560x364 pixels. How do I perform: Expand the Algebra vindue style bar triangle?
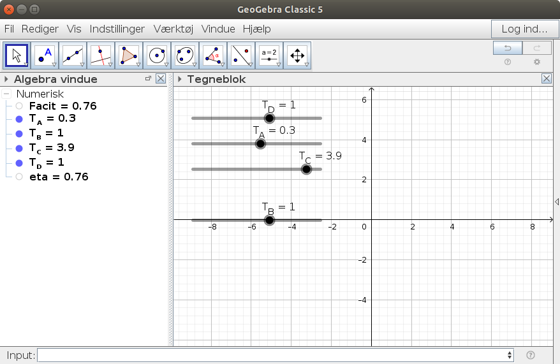click(6, 79)
